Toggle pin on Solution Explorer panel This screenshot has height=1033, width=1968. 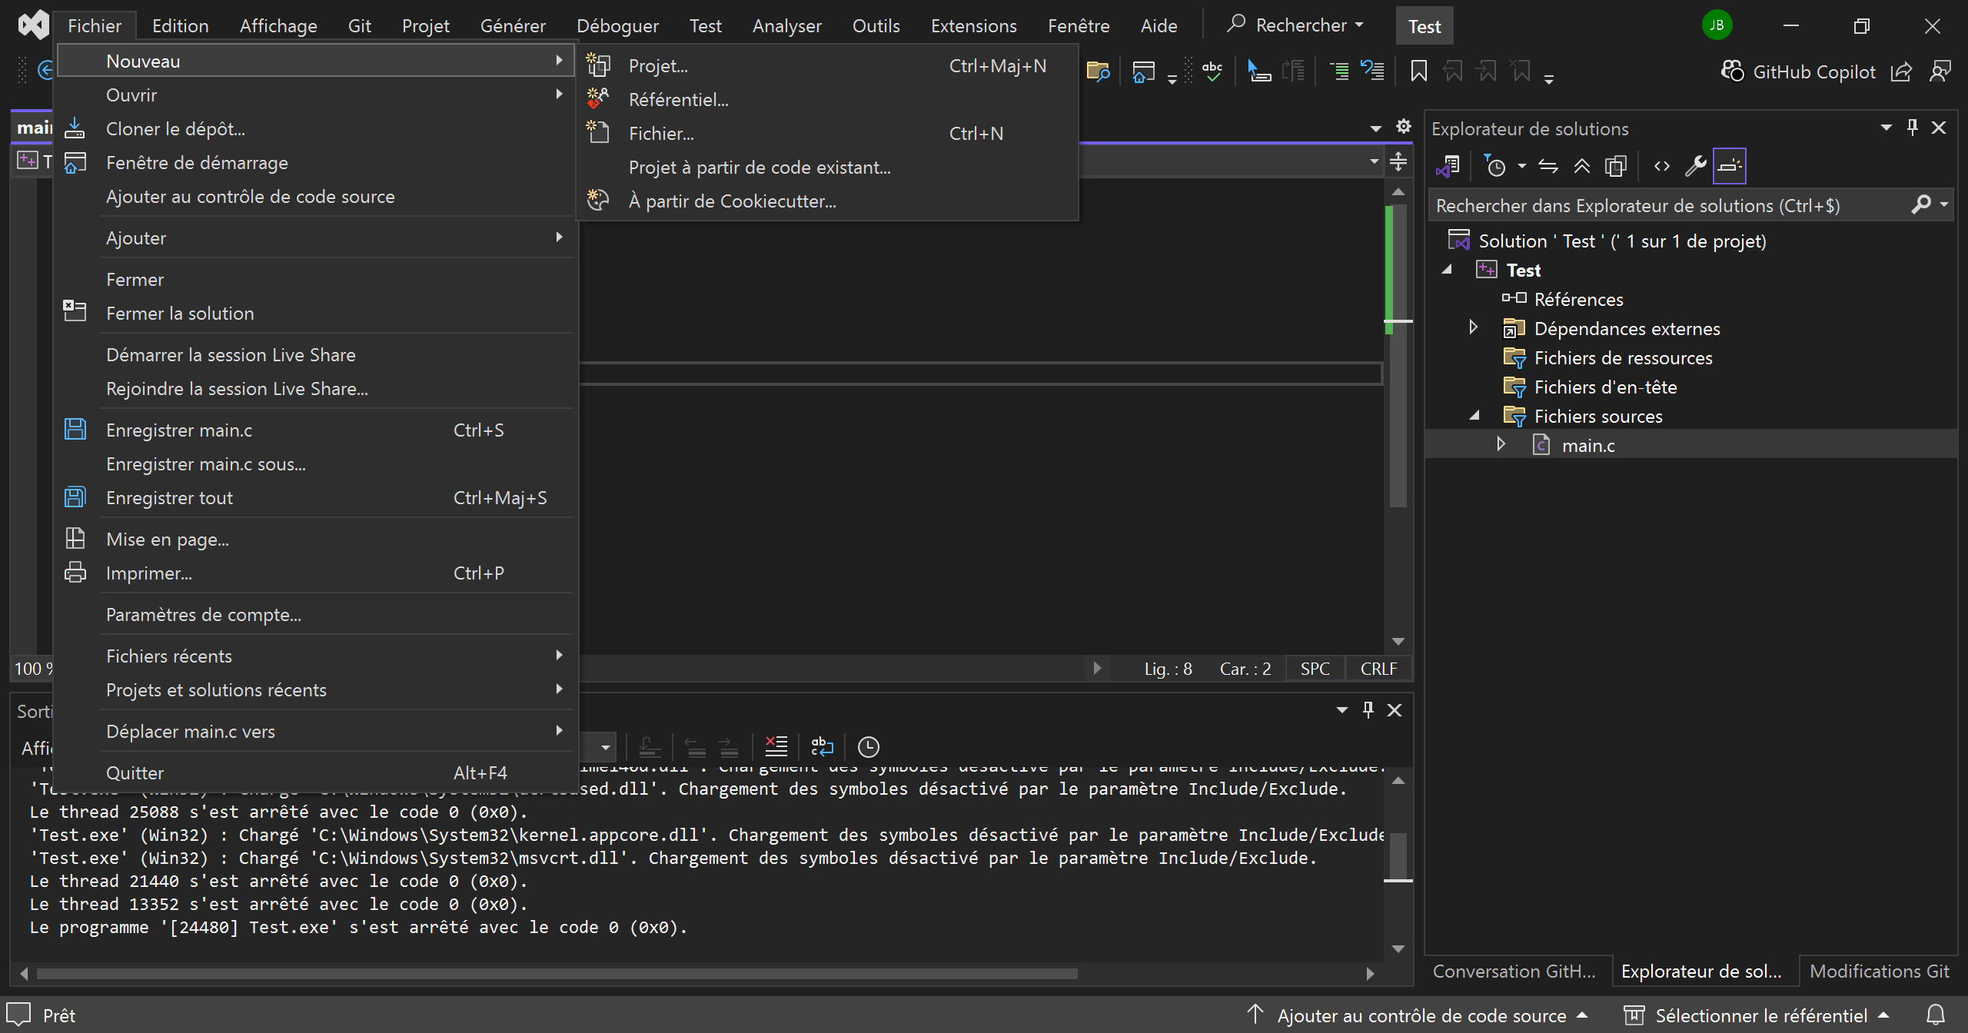coord(1912,128)
